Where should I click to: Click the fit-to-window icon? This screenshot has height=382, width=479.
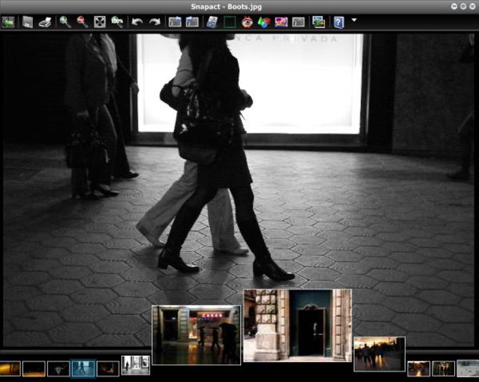[x=100, y=22]
